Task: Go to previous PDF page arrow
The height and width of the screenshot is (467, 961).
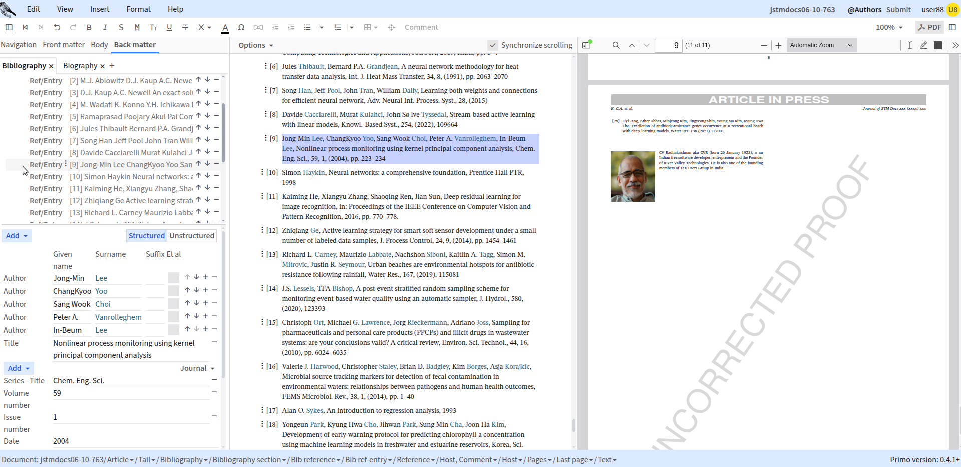Action: [x=632, y=45]
